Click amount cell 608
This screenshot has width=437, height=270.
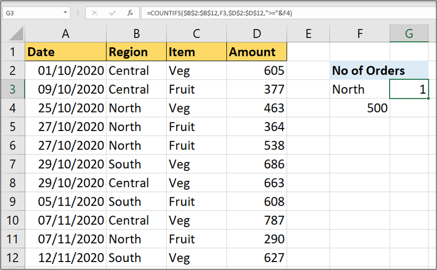click(257, 202)
